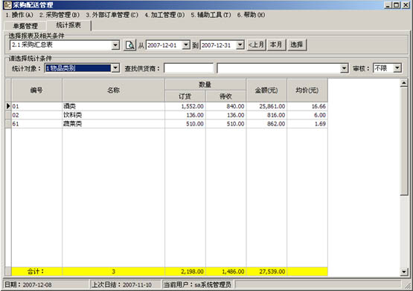The height and width of the screenshot is (291, 413).
Task: Click the 当前用户：sa系统管理员 status entry
Action: [x=197, y=285]
